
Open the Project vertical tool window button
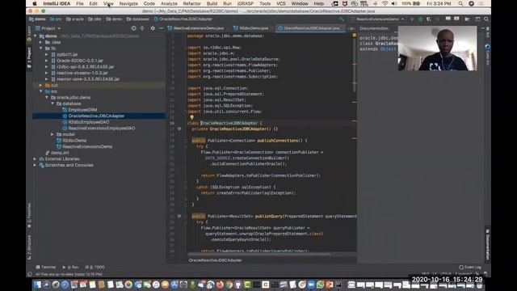point(29,57)
